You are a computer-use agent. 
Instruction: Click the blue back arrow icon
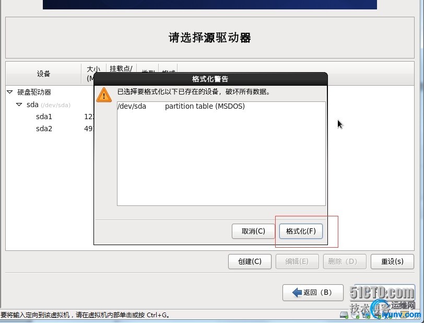pos(297,292)
